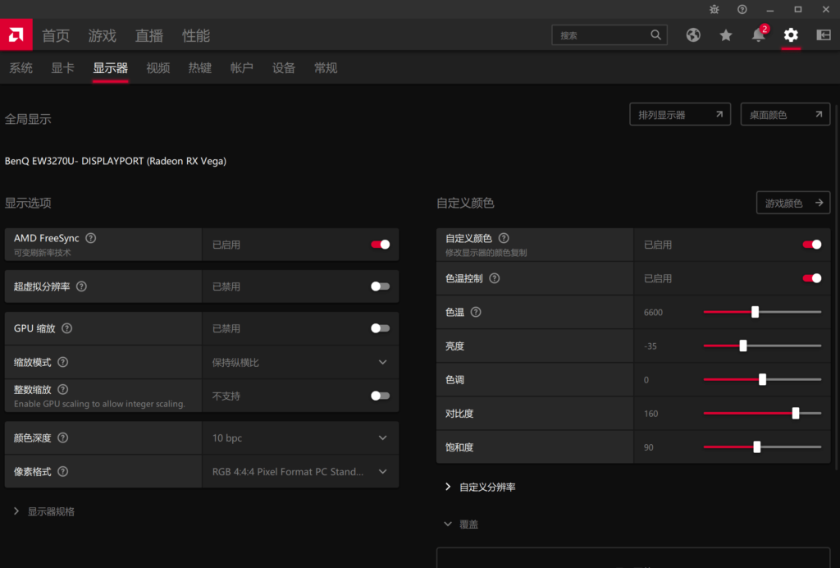Screen dimensions: 840x568
Task: Open the 像素格式 dropdown
Action: 300,471
